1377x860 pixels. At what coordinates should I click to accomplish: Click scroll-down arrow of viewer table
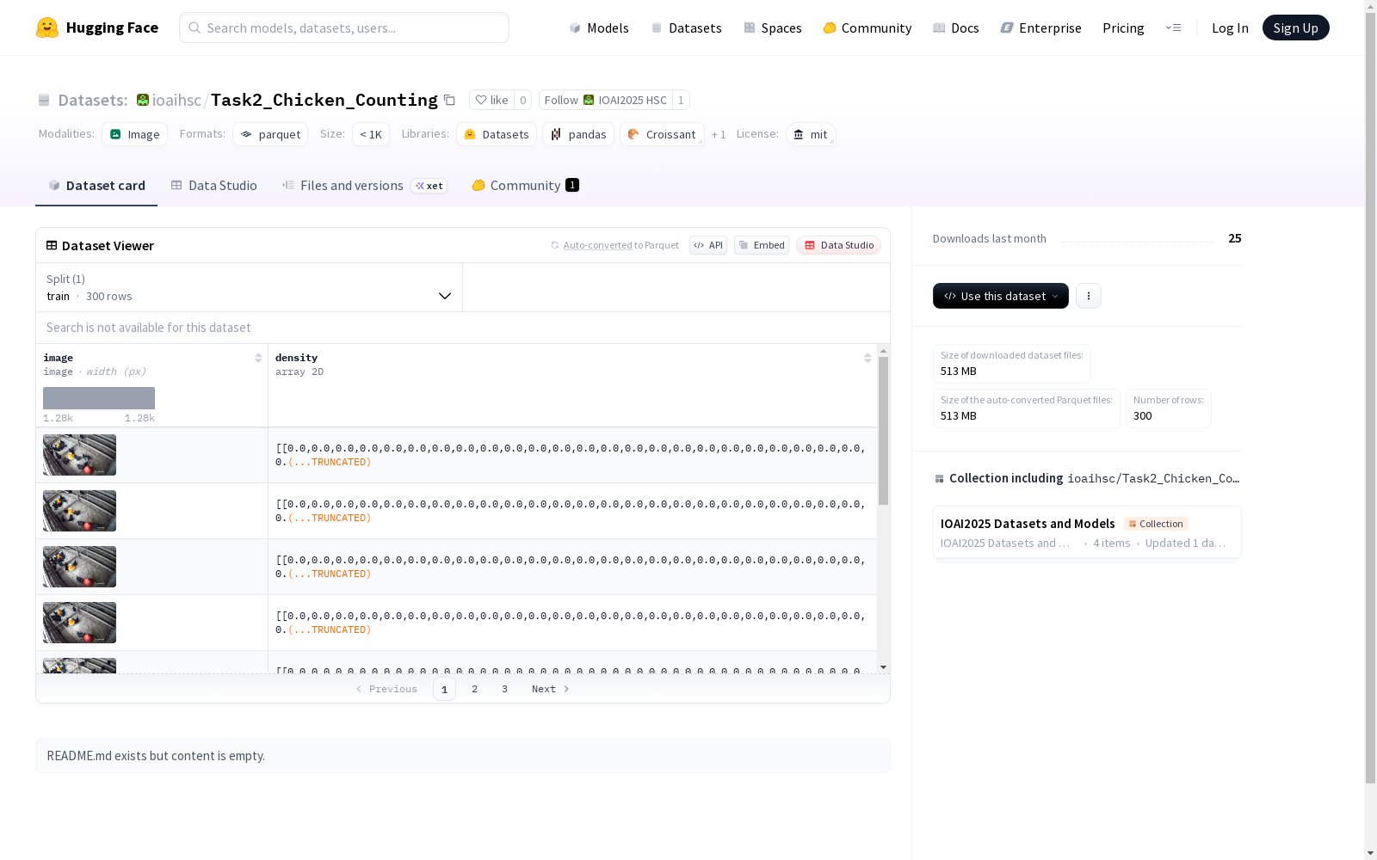(883, 667)
